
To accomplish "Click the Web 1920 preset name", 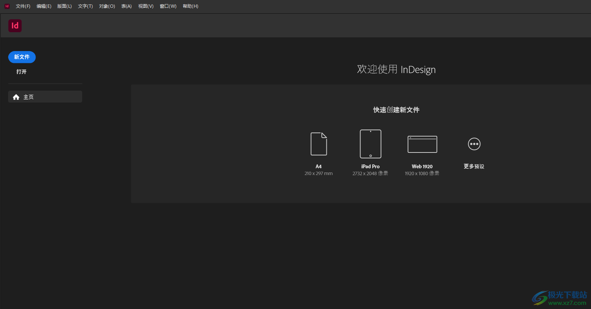I will (x=422, y=167).
